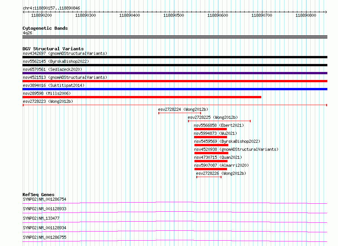Click the 4q26 band label
The height and width of the screenshot is (246, 338).
pyautogui.click(x=27, y=33)
